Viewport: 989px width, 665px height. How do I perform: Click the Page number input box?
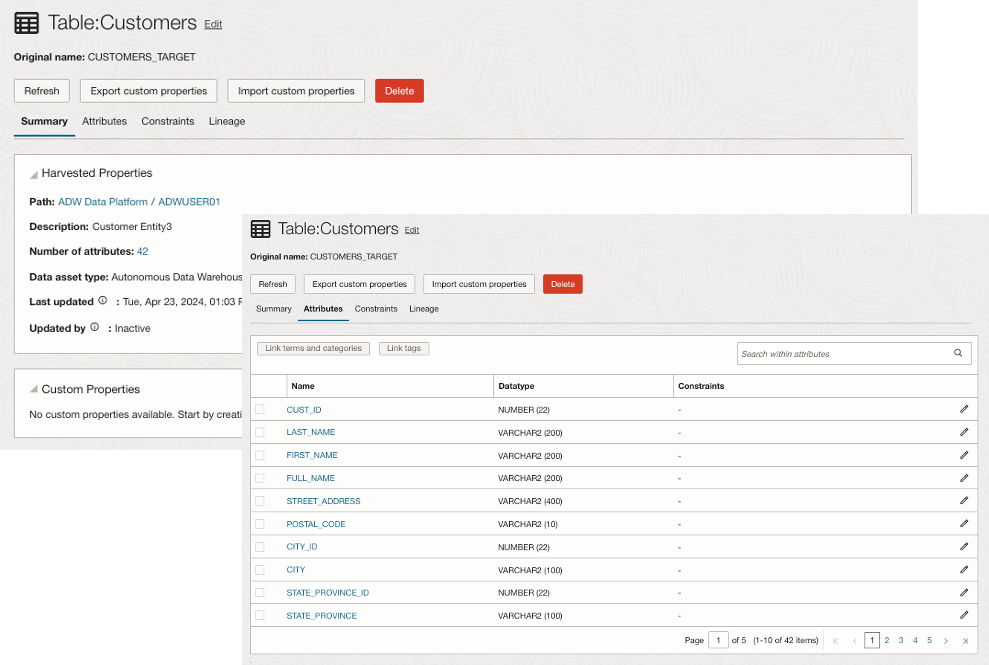point(718,640)
